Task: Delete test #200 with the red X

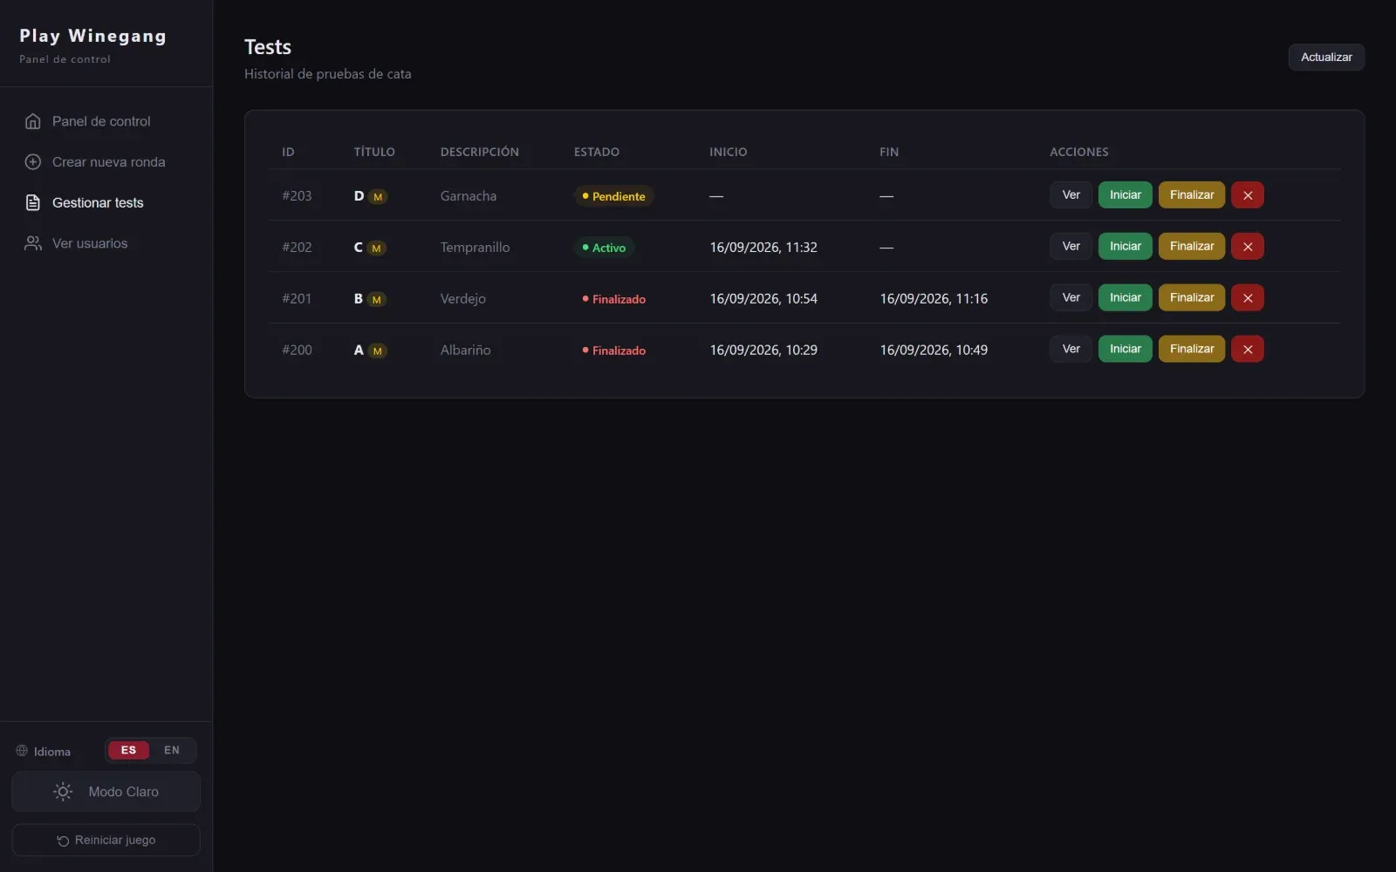Action: click(x=1248, y=350)
